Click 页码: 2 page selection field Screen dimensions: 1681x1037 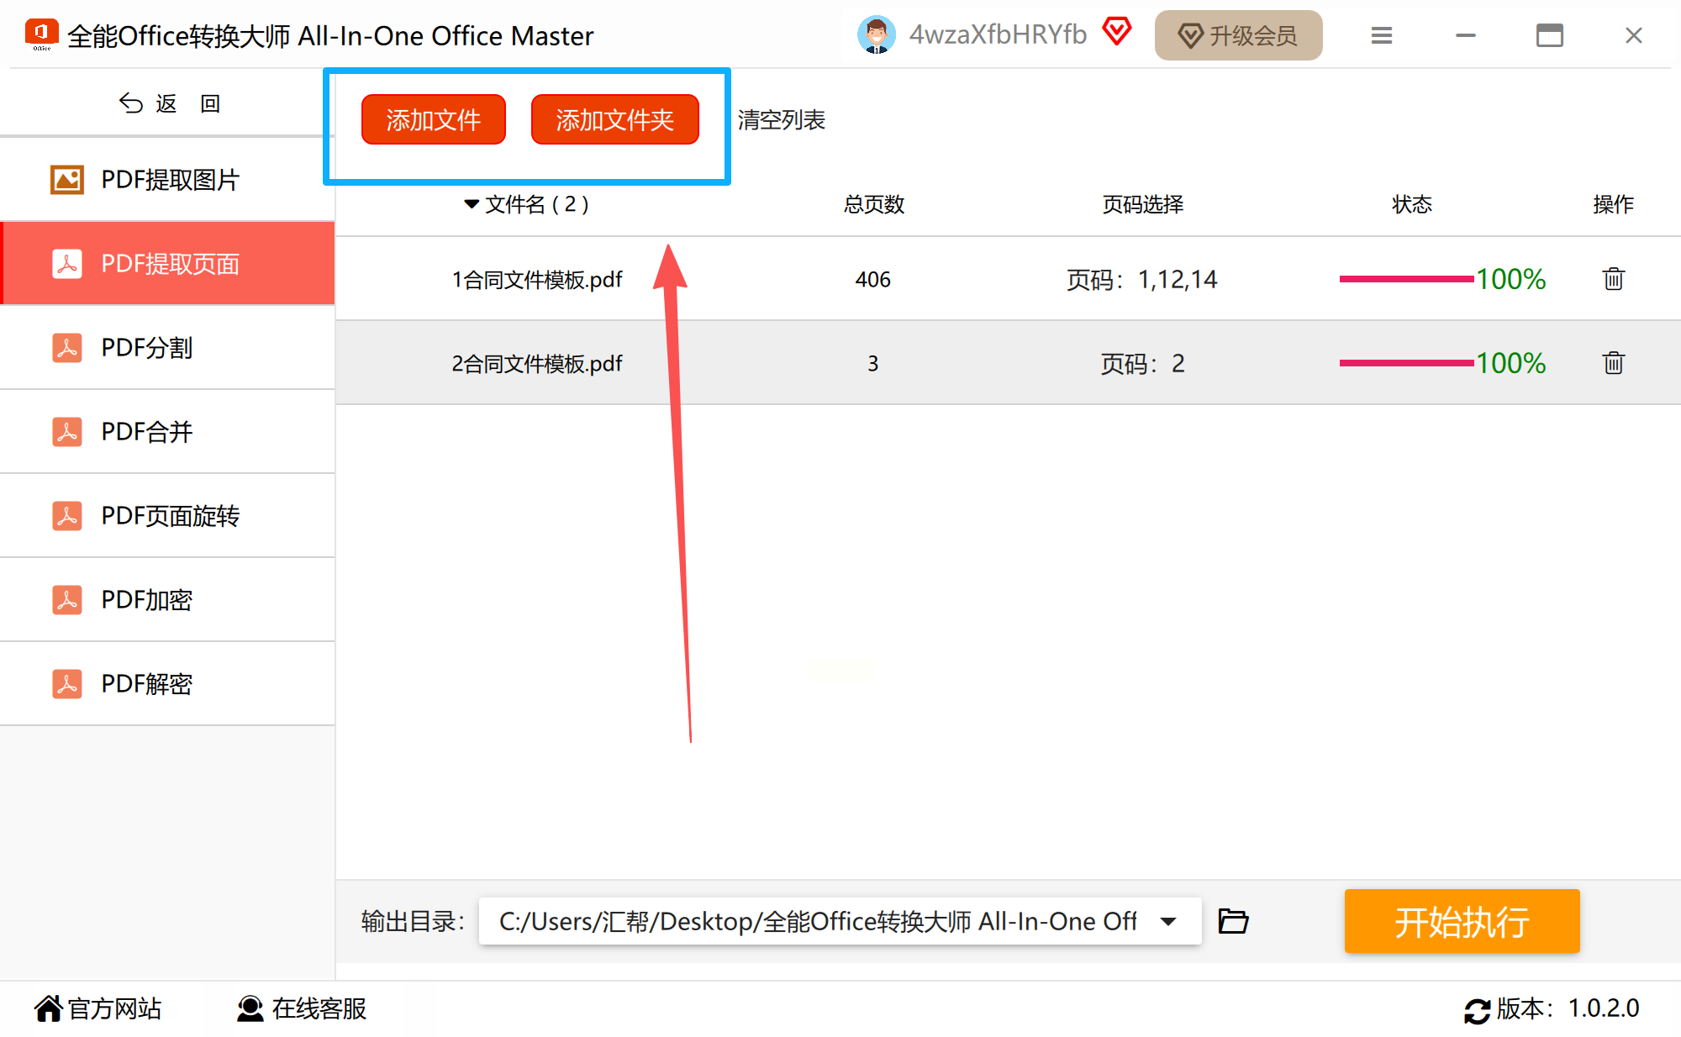click(1142, 363)
